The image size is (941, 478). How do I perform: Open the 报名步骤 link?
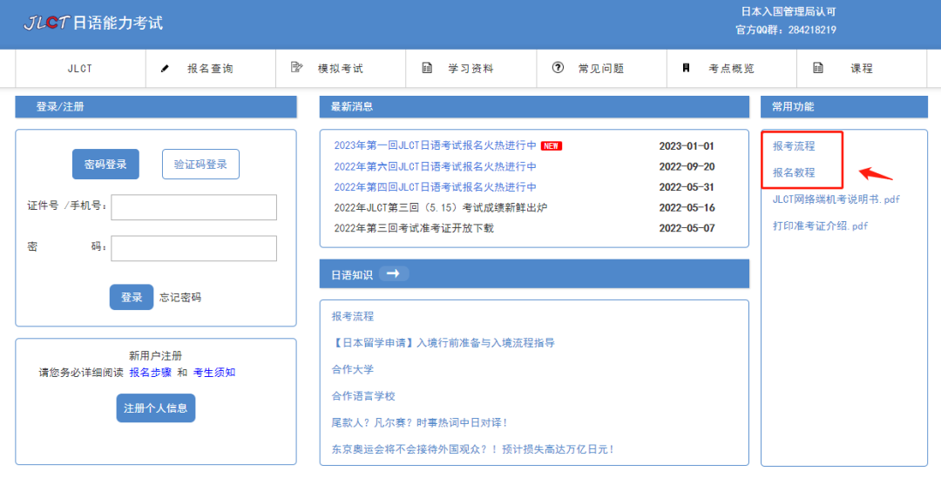[x=151, y=373]
